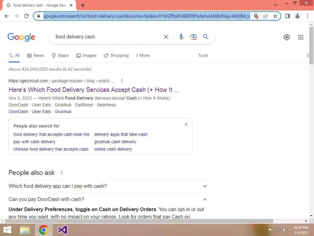Viewport: 314px width, 236px height.
Task: Submit search with the magnifier icon
Action: tap(205, 37)
